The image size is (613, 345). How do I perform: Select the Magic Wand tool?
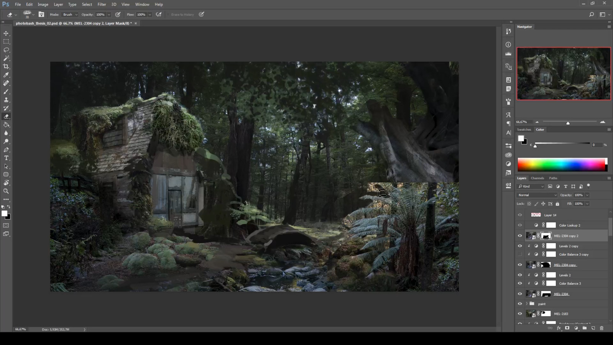[6, 58]
